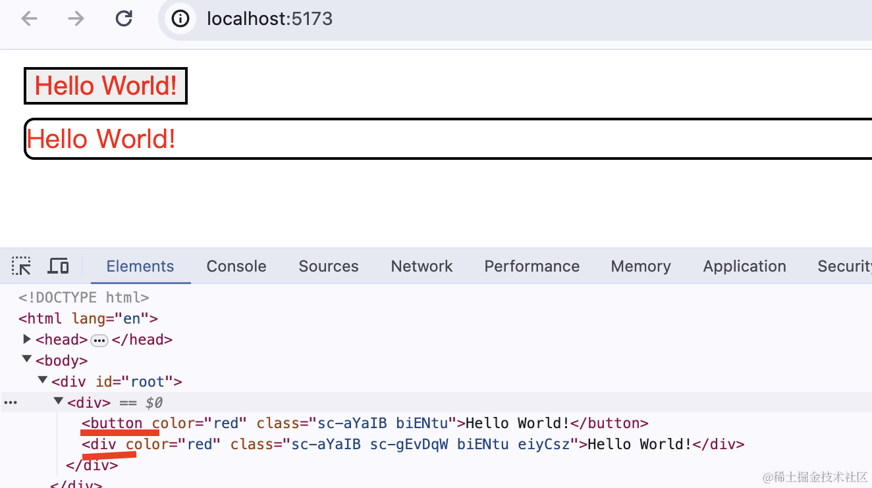Switch to the Console tab
This screenshot has height=488, width=872.
236,266
